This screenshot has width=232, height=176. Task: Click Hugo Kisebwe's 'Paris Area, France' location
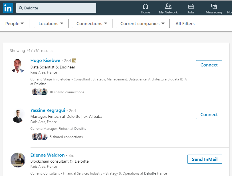(x=44, y=72)
